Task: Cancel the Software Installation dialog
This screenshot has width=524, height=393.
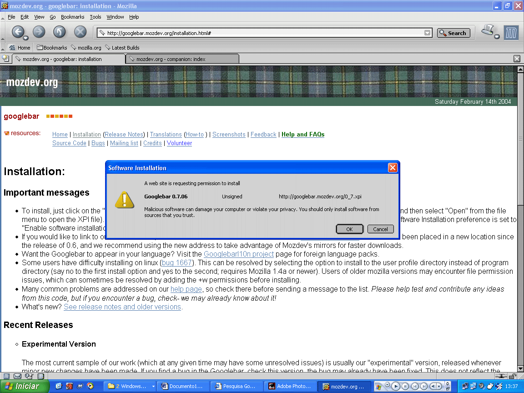Action: coord(380,229)
